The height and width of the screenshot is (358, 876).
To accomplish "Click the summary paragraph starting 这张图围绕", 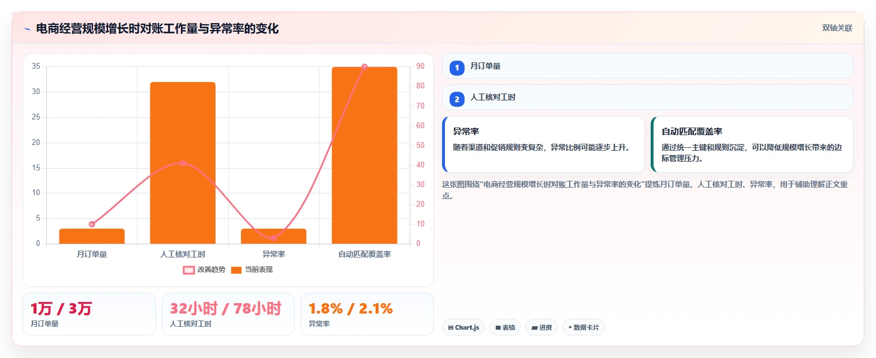I will click(x=645, y=190).
